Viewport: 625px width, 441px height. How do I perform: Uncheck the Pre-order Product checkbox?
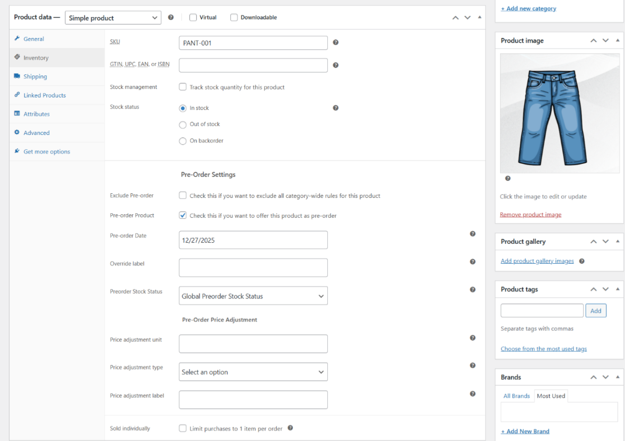click(183, 215)
